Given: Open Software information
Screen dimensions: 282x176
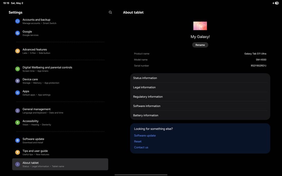Looking at the screenshot, I should click(x=200, y=106).
